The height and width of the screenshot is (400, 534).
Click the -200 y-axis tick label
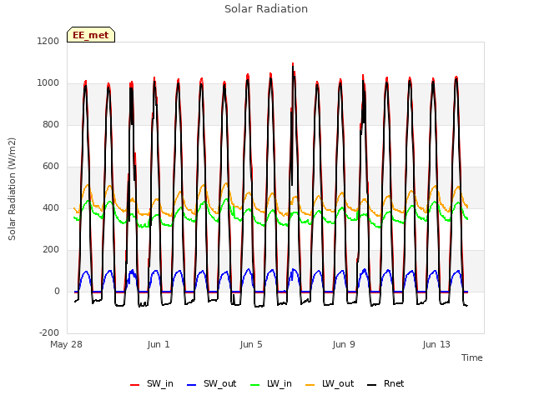coord(49,333)
